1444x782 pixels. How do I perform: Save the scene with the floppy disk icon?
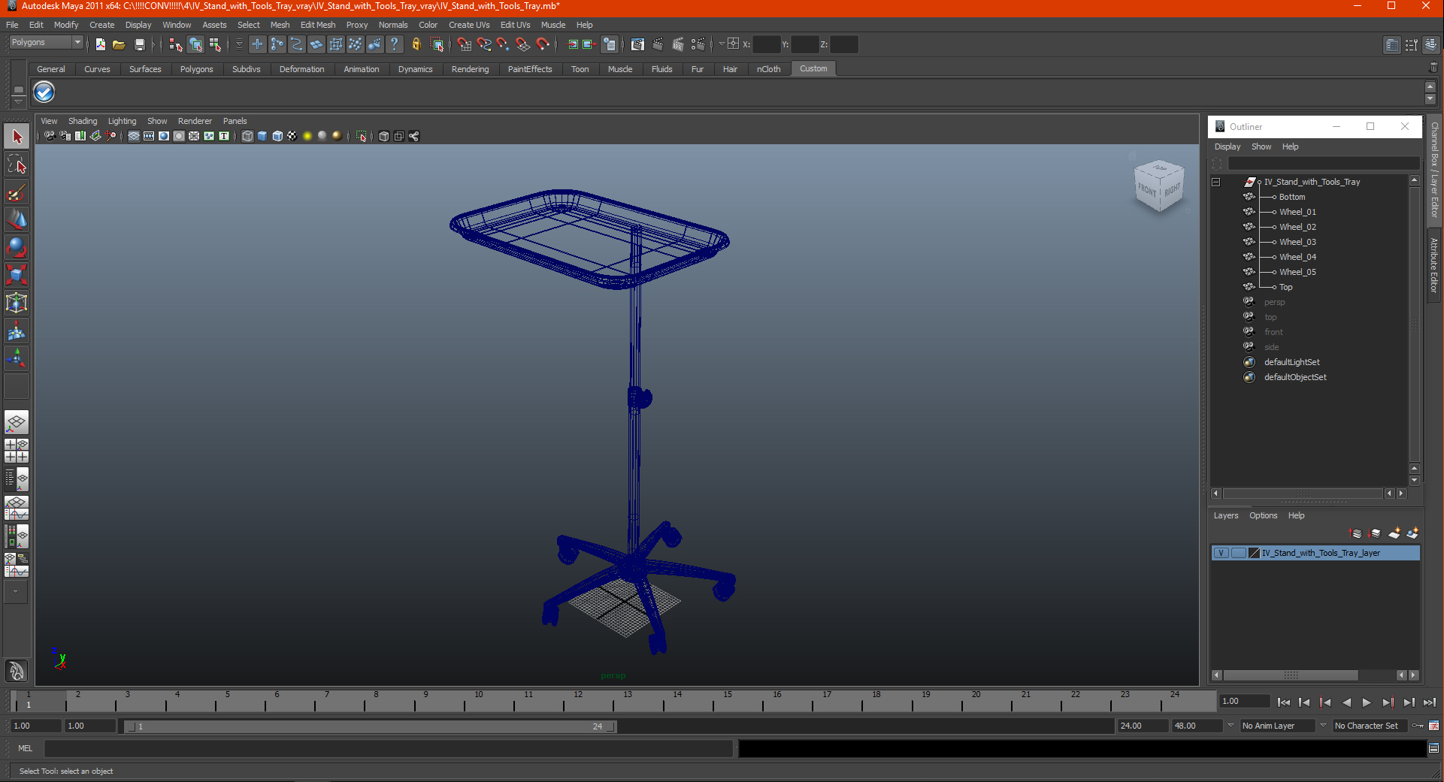point(139,44)
